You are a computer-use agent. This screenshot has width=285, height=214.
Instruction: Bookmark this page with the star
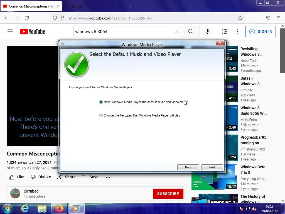click(240, 18)
